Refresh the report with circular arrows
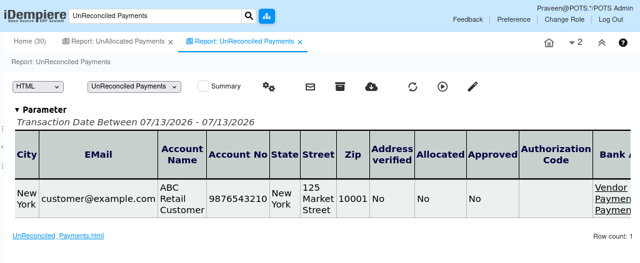Image resolution: width=640 pixels, height=263 pixels. tap(412, 87)
